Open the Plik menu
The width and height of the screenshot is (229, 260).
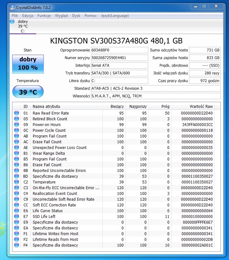click(15, 16)
